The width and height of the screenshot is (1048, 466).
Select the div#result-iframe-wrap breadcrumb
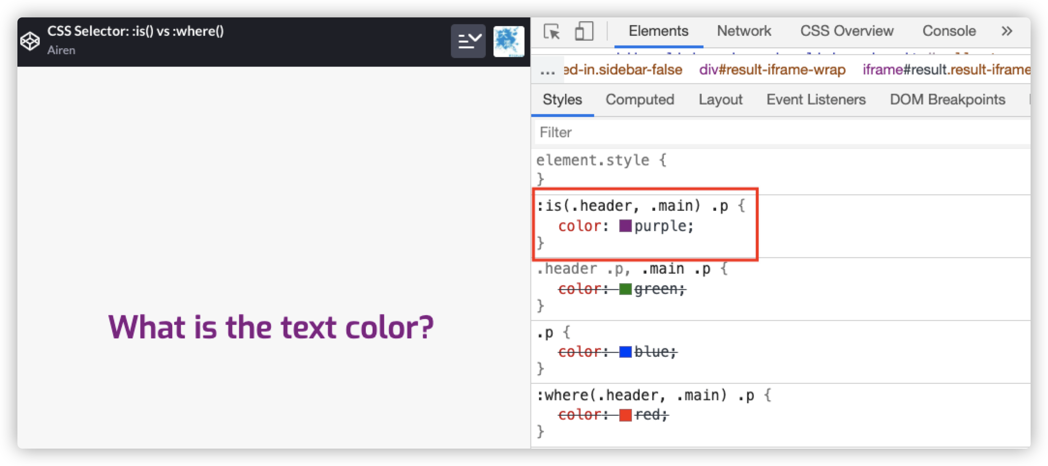pos(772,70)
